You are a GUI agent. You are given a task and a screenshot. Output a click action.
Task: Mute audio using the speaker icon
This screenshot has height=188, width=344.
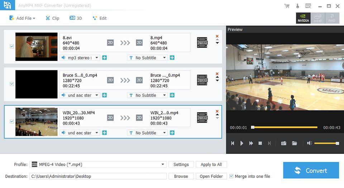(x=309, y=143)
